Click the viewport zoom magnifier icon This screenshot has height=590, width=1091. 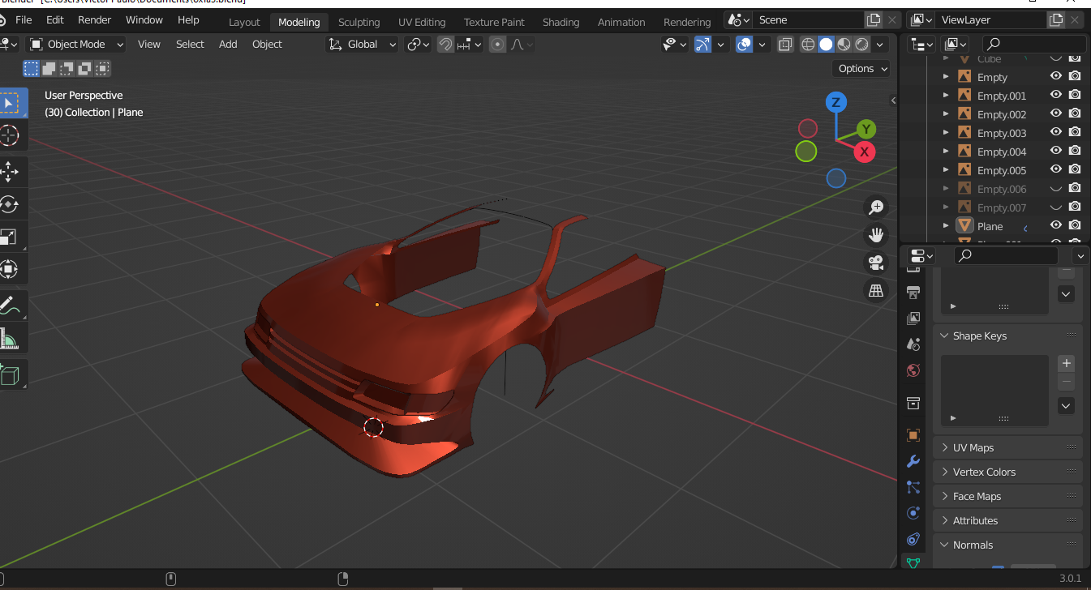click(876, 207)
